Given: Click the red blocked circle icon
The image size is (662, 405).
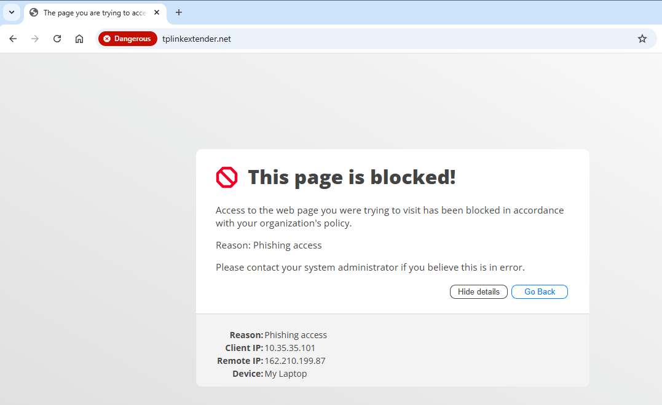Looking at the screenshot, I should click(x=227, y=177).
